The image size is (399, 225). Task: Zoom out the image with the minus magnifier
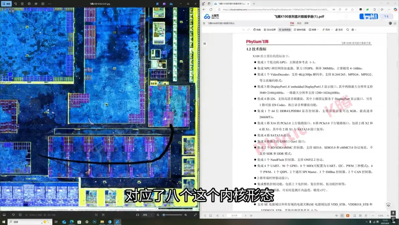pos(158,215)
